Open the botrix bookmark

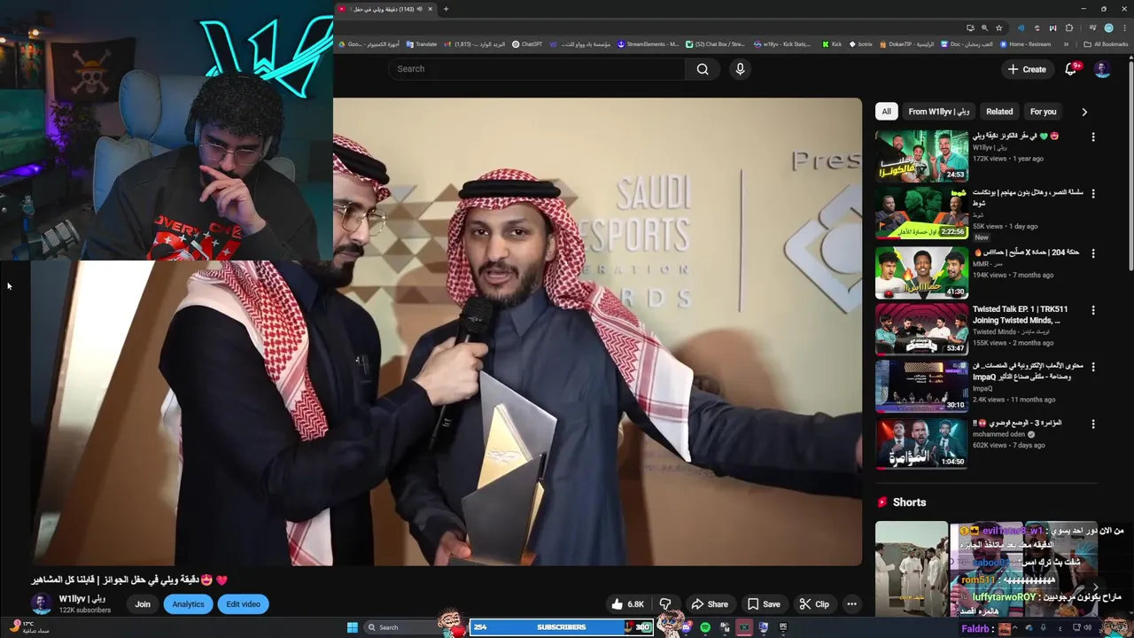[860, 43]
